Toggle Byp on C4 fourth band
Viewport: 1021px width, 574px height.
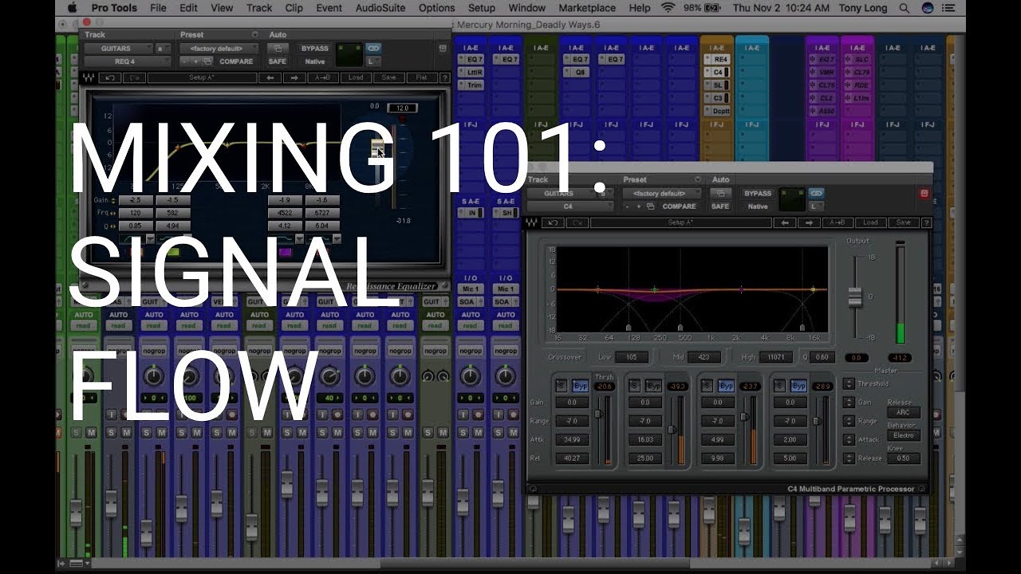tap(798, 386)
